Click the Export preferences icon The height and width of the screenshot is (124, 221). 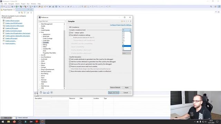[x=48, y=93]
